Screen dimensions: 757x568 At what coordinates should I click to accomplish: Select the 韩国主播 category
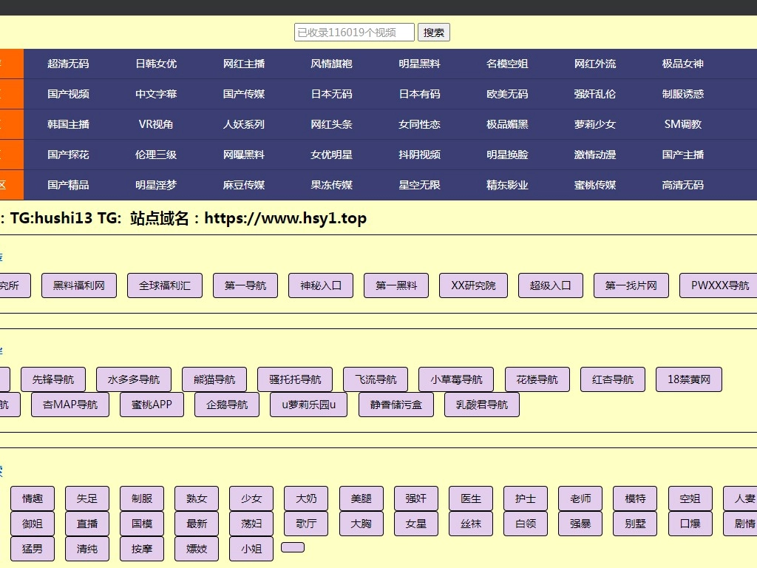68,124
